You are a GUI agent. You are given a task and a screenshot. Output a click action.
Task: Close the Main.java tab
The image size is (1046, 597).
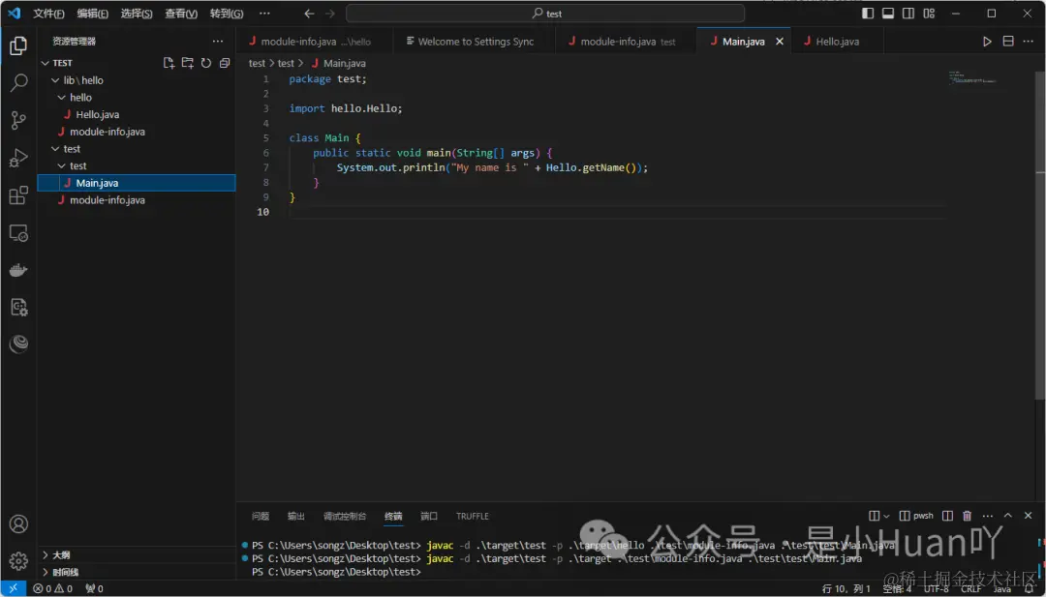779,42
